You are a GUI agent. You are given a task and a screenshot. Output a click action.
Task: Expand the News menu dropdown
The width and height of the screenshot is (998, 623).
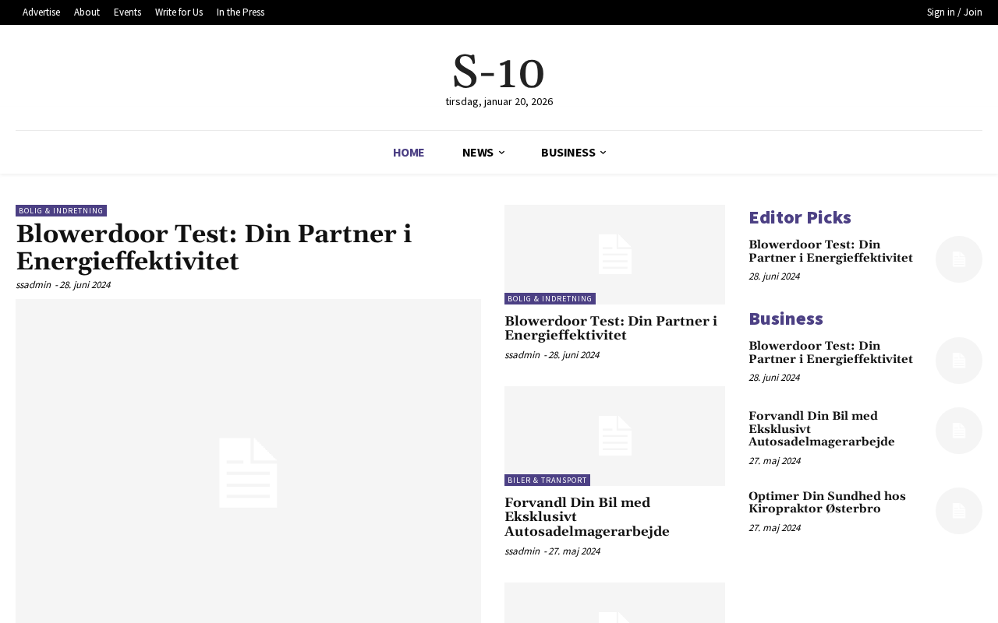pyautogui.click(x=483, y=153)
